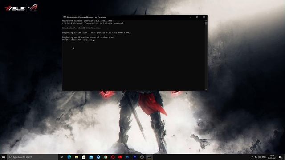Open the volume control tray icon
Image resolution: width=285 pixels, height=160 pixels.
260,157
